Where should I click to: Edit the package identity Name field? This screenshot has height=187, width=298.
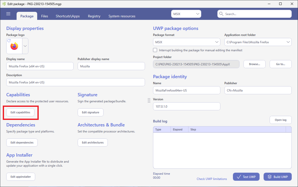point(187,90)
